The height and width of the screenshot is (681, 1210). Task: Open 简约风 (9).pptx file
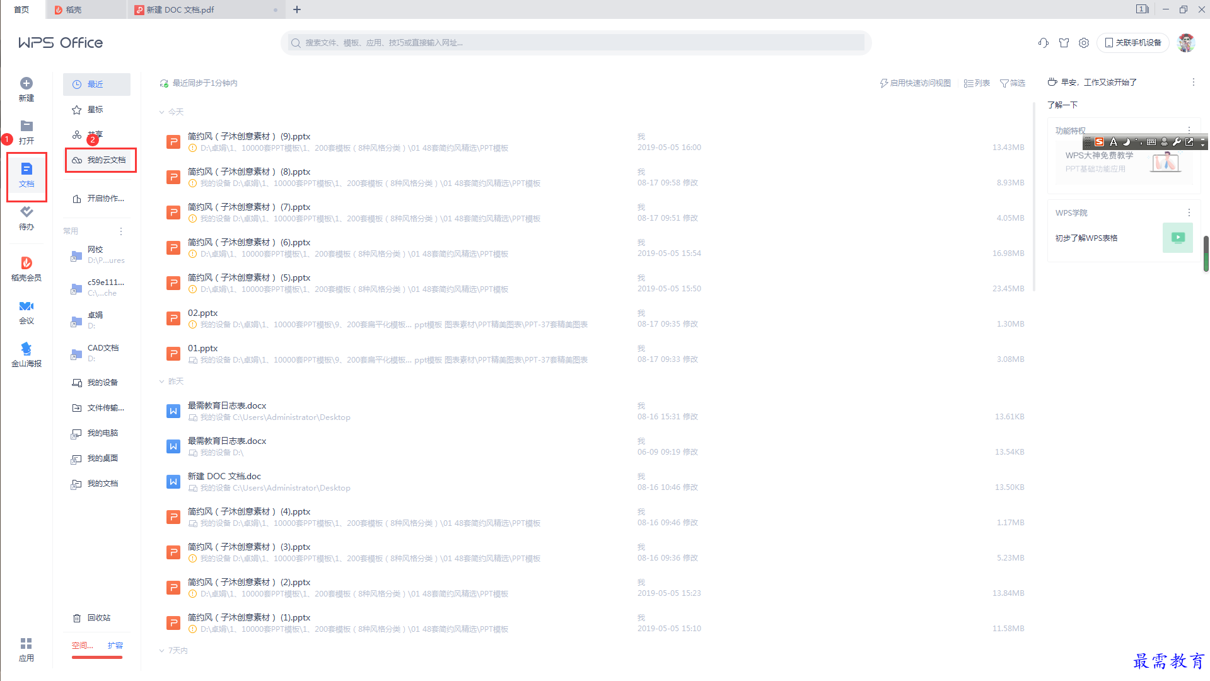pyautogui.click(x=593, y=142)
